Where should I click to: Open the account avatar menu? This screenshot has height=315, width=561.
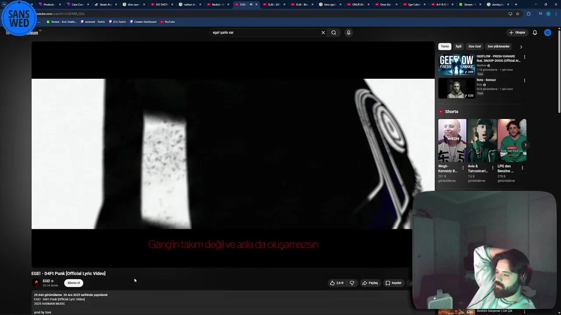pos(547,32)
